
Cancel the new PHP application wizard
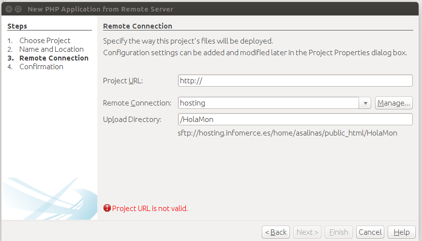coord(370,232)
